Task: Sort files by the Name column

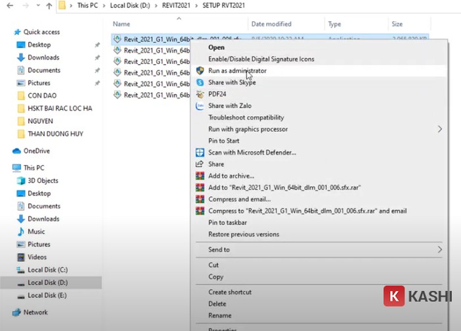Action: click(x=121, y=24)
